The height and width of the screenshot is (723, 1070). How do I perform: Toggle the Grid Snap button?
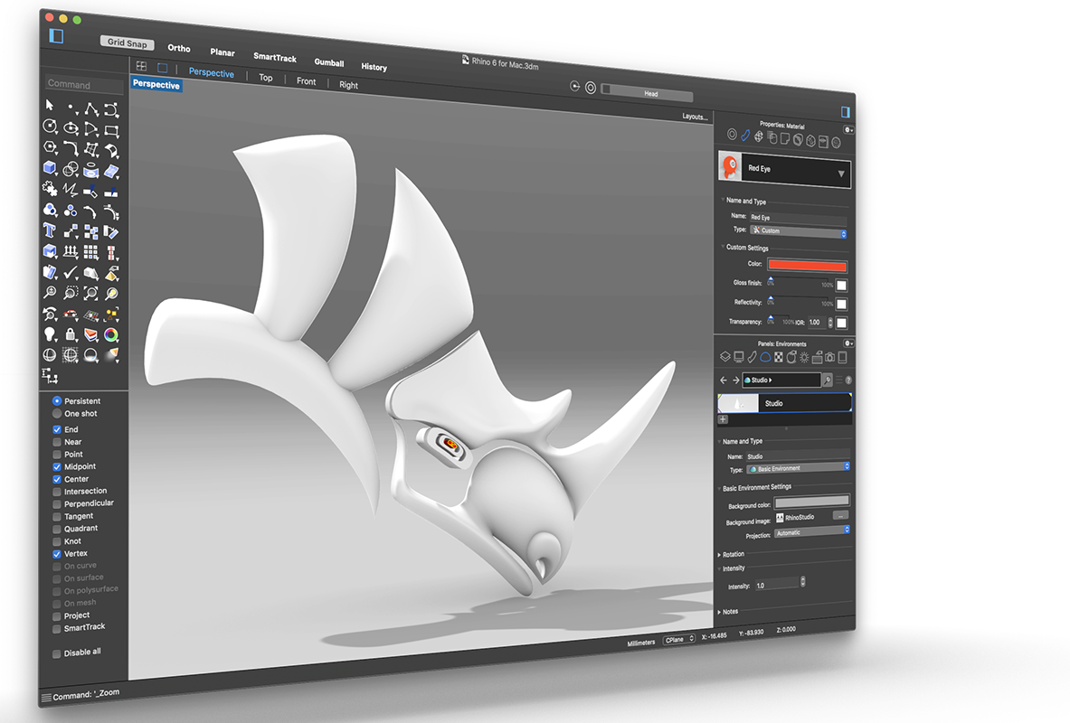[128, 42]
